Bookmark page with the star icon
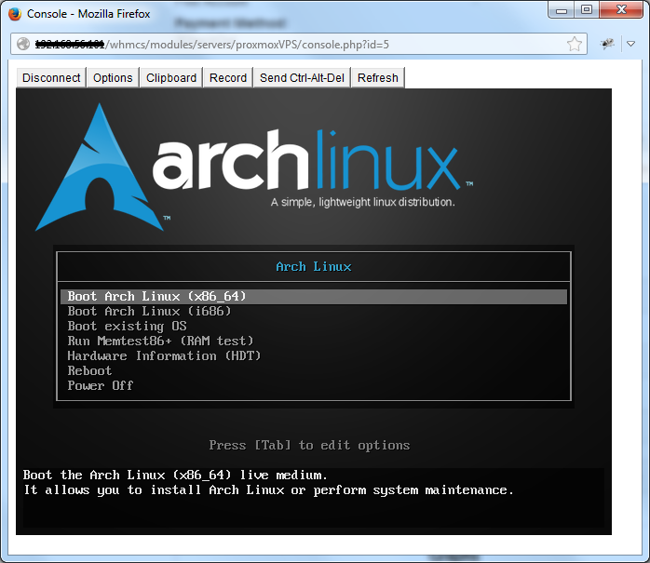 575,44
